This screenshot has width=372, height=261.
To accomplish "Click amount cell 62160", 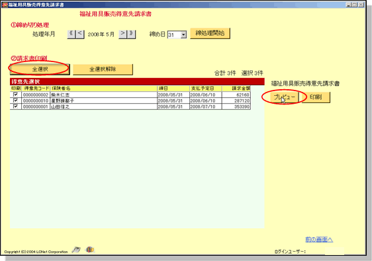I will click(236, 94).
